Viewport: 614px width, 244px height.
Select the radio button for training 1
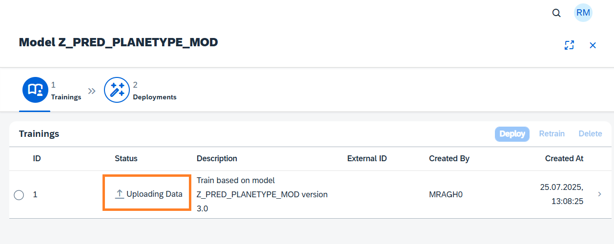[x=19, y=195]
